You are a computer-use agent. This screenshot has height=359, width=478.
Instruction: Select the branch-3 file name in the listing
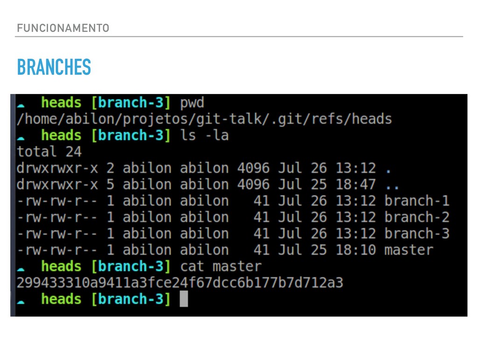(416, 234)
